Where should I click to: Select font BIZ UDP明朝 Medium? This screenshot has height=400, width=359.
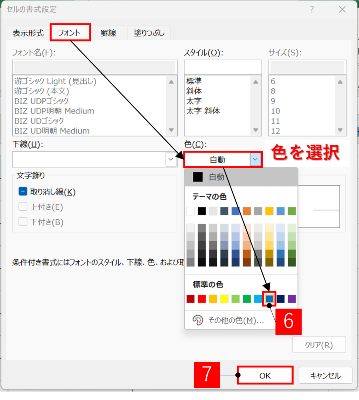coord(55,111)
